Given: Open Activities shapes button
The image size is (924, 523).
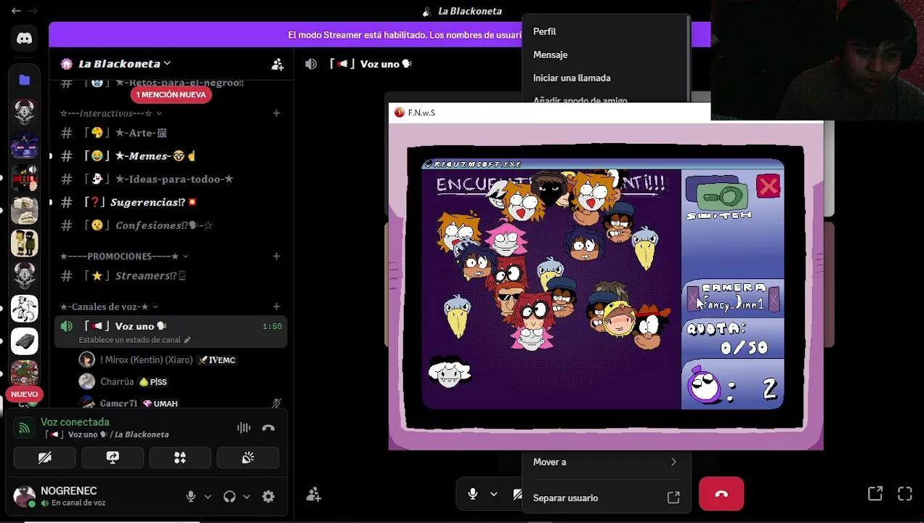Looking at the screenshot, I should pyautogui.click(x=180, y=458).
